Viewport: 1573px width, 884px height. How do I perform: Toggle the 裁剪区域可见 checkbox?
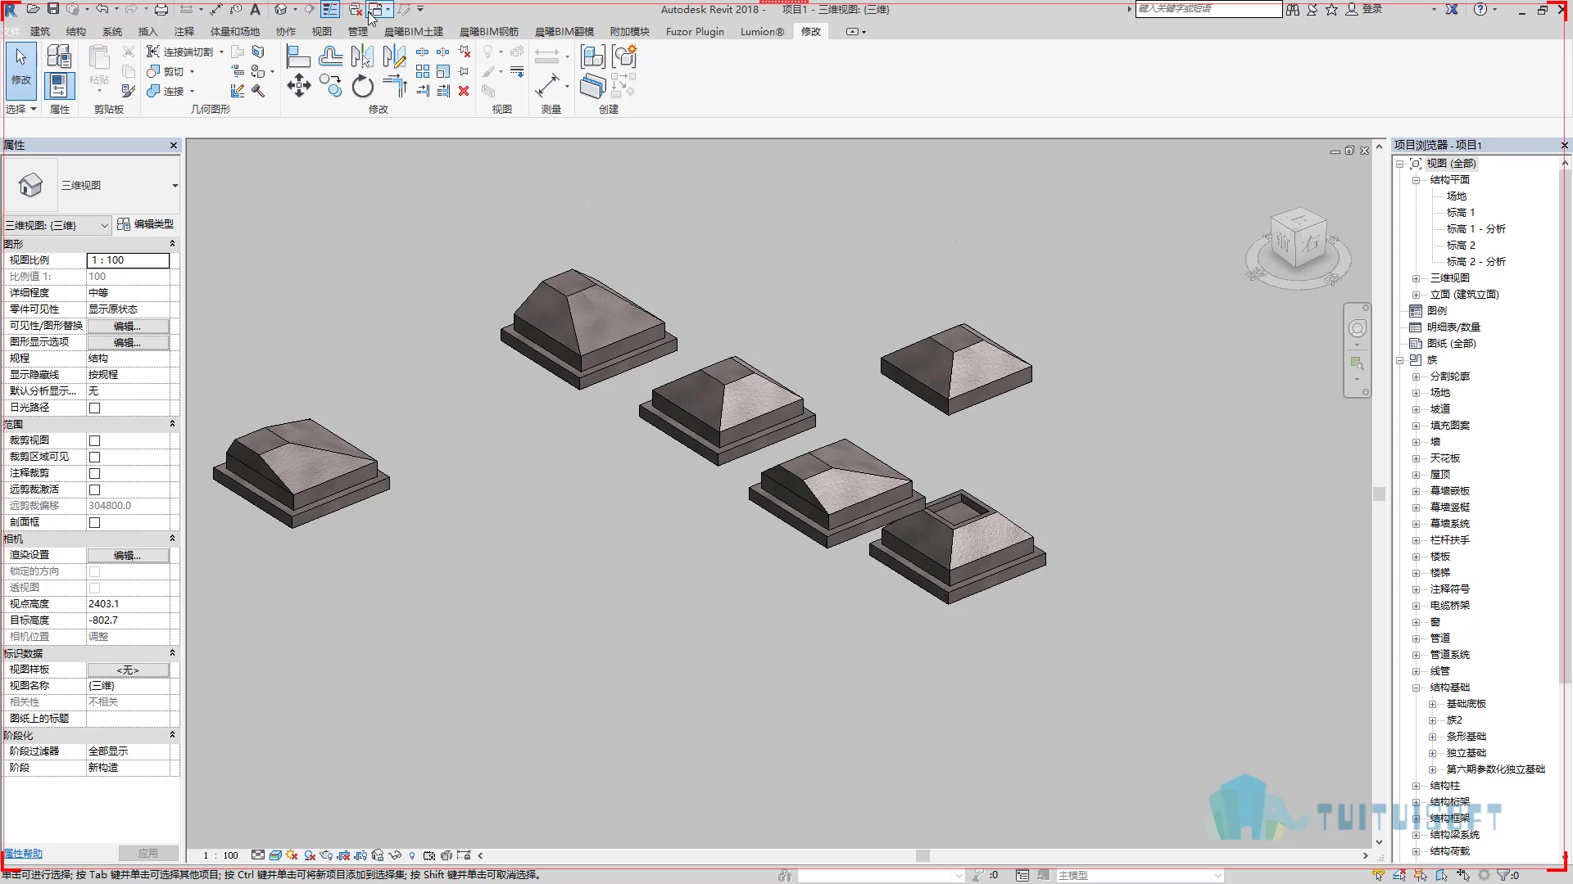(94, 457)
